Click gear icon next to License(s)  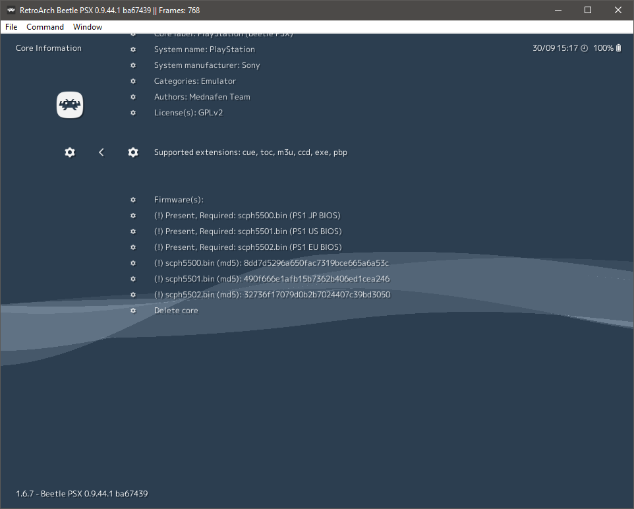point(133,113)
